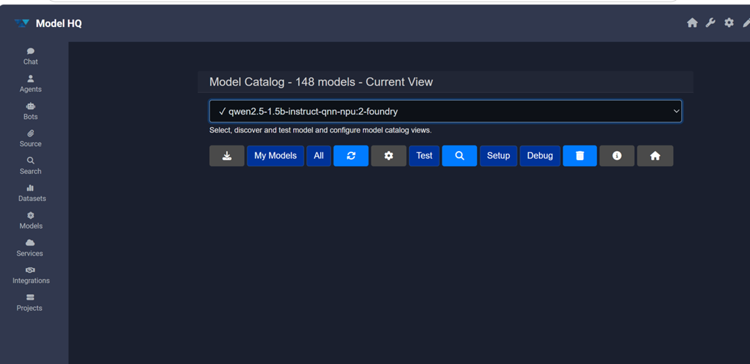Select Bots in the sidebar
750x364 pixels.
point(30,111)
